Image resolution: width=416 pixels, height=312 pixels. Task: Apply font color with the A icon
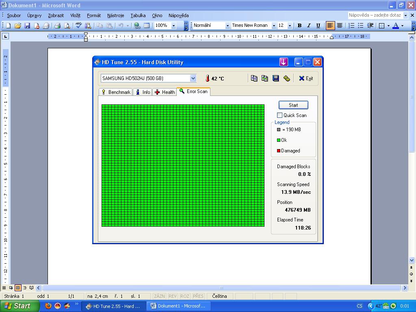(396, 26)
